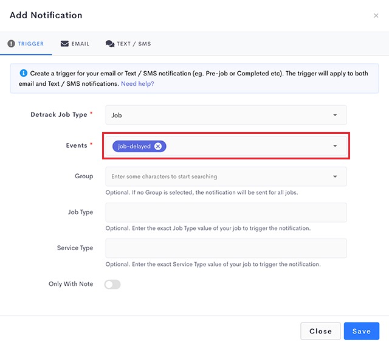Select the TRIGGER tab
This screenshot has height=348, width=389.
tap(26, 44)
